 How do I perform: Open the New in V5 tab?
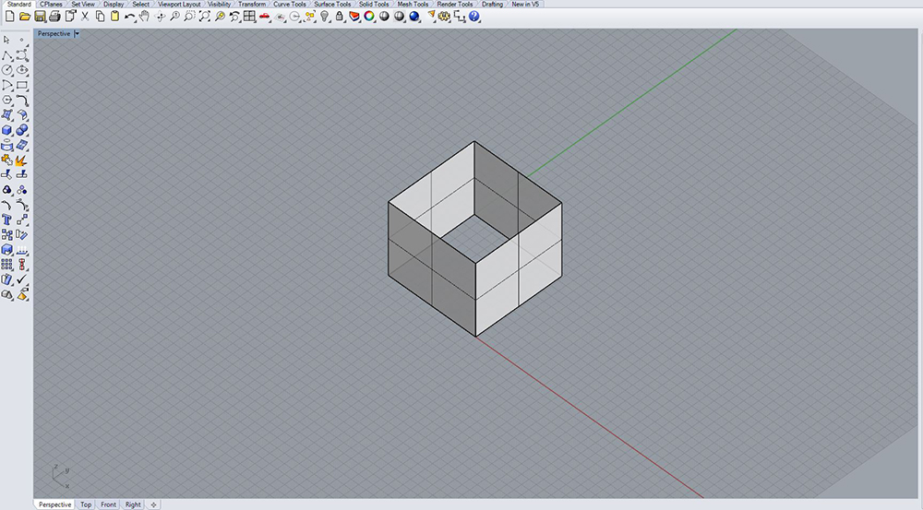tap(525, 4)
